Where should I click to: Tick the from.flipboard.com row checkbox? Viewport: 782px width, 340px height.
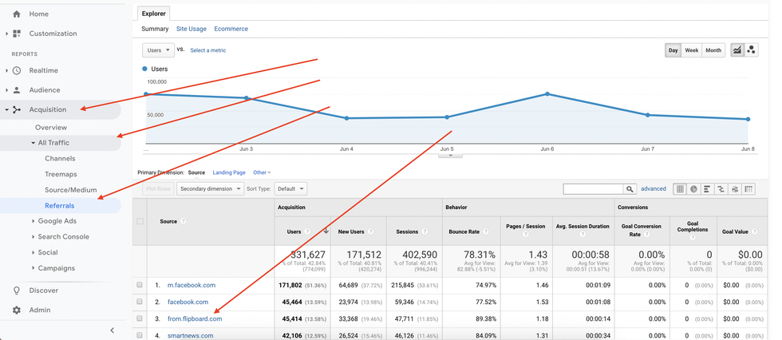140,318
